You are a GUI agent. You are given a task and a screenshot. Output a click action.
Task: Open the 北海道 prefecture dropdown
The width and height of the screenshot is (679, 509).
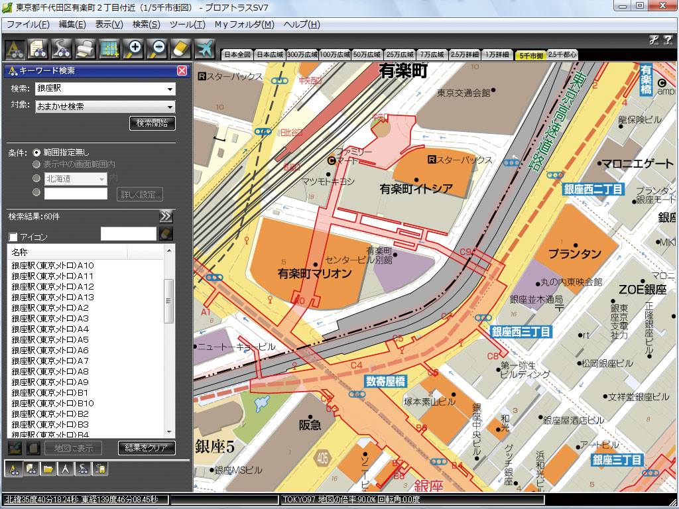101,179
